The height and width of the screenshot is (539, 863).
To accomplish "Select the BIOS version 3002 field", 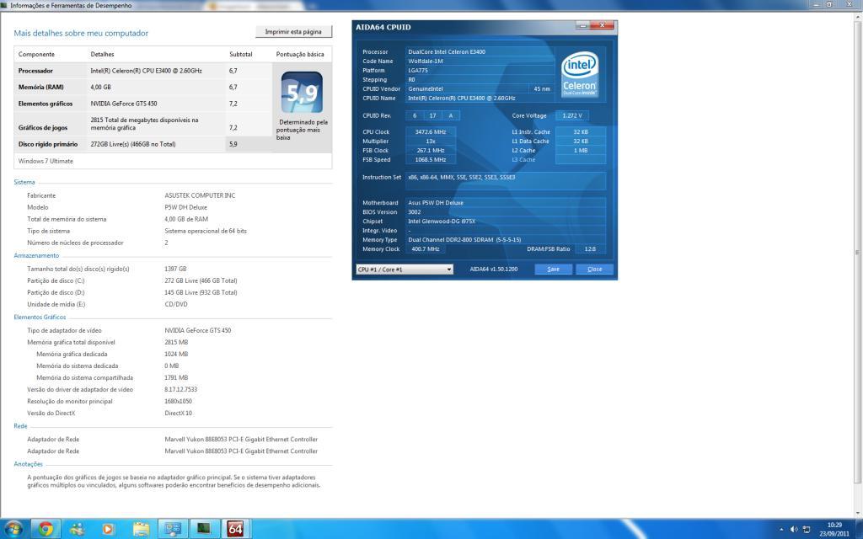I will click(x=506, y=211).
